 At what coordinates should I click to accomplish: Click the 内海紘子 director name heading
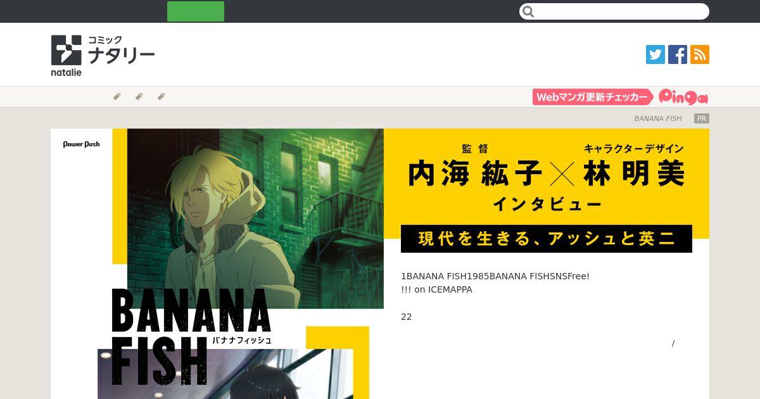(x=475, y=173)
